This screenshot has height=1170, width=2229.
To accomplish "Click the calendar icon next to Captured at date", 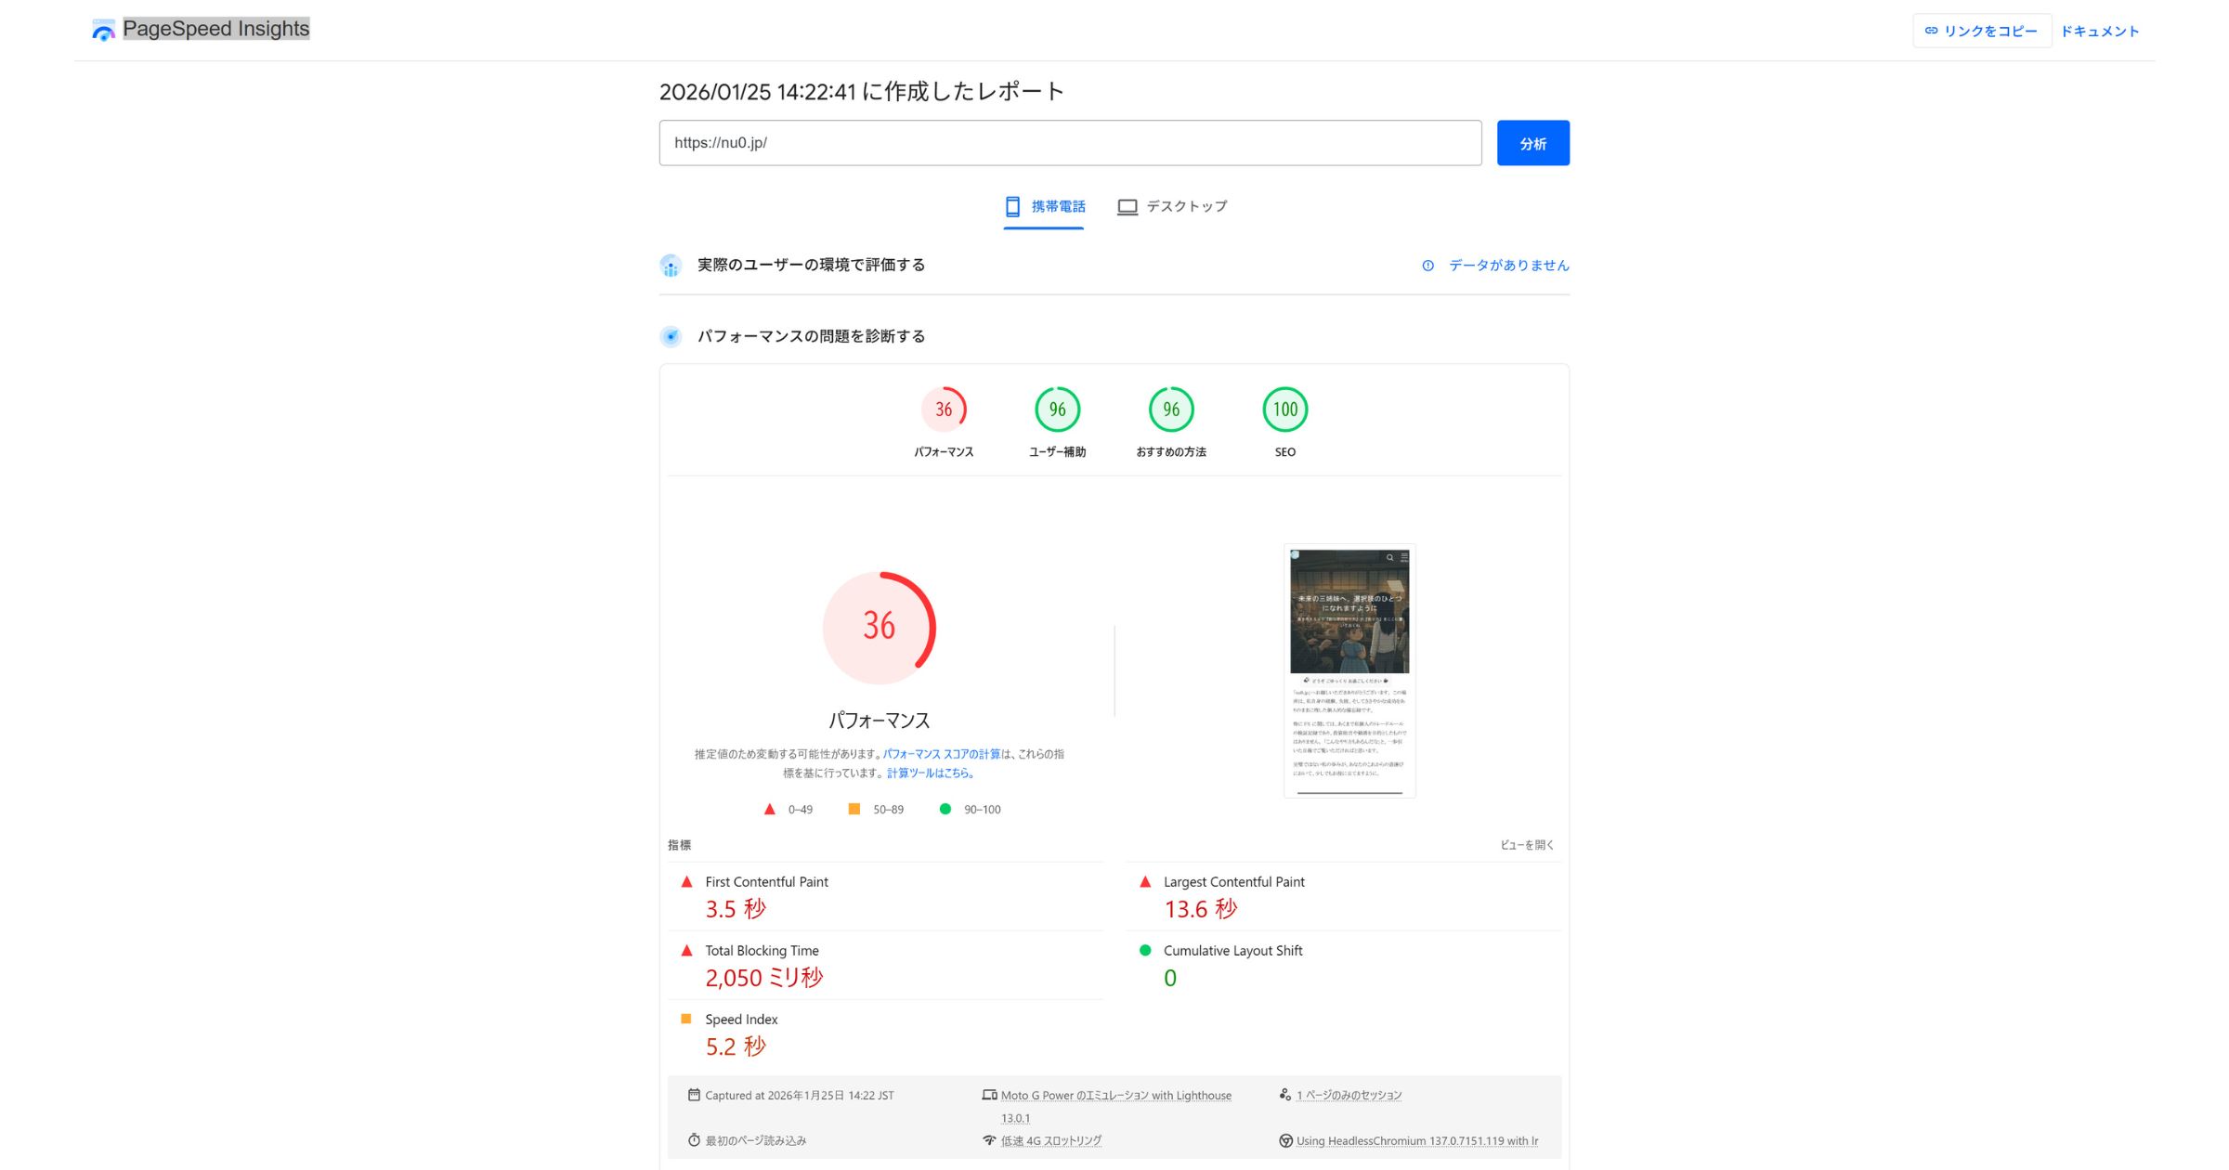I will [693, 1095].
